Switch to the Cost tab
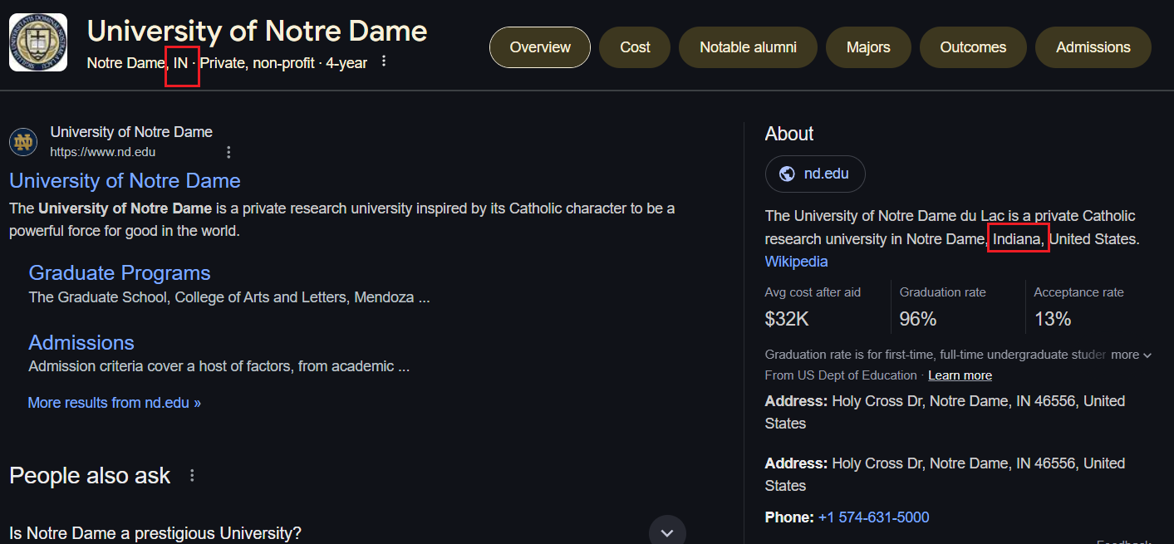1174x544 pixels. tap(635, 47)
